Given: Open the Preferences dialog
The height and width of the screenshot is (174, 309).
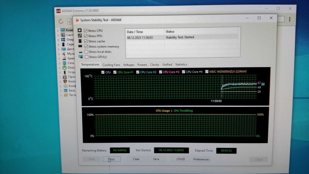Looking at the screenshot, I should click(x=201, y=159).
